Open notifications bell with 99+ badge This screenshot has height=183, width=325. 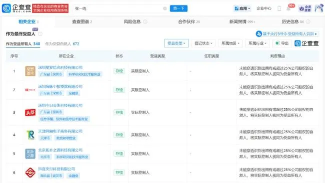(288, 8)
